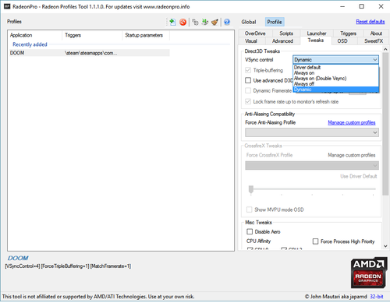Image resolution: width=390 pixels, height=303 pixels.
Task: Click Manage custom profiles under Anti-Aliasing
Action: (352, 122)
